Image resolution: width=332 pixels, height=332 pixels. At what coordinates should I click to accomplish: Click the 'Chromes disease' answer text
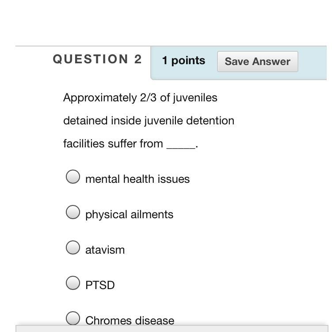pyautogui.click(x=130, y=320)
